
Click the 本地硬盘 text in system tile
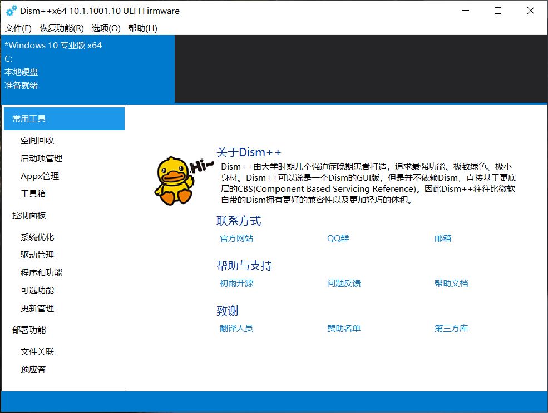pyautogui.click(x=21, y=72)
